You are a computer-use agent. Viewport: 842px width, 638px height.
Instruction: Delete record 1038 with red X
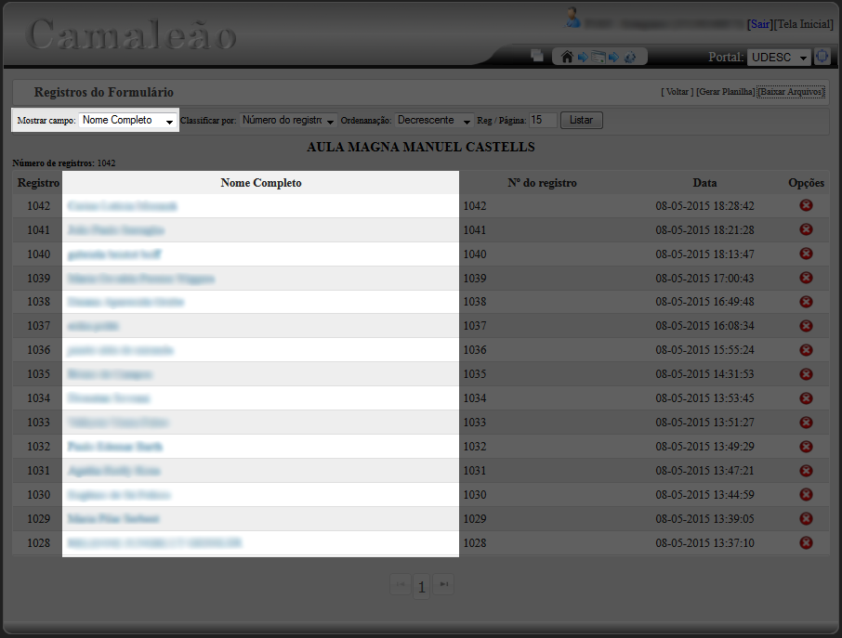pos(806,302)
